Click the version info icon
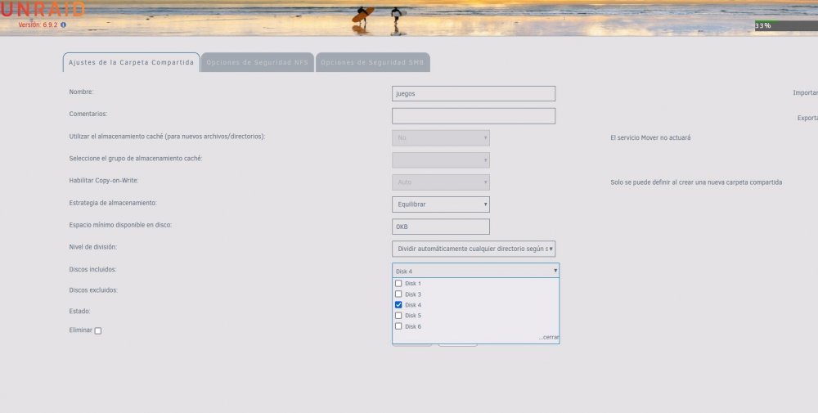Viewport: 818px width, 413px height. tap(64, 25)
